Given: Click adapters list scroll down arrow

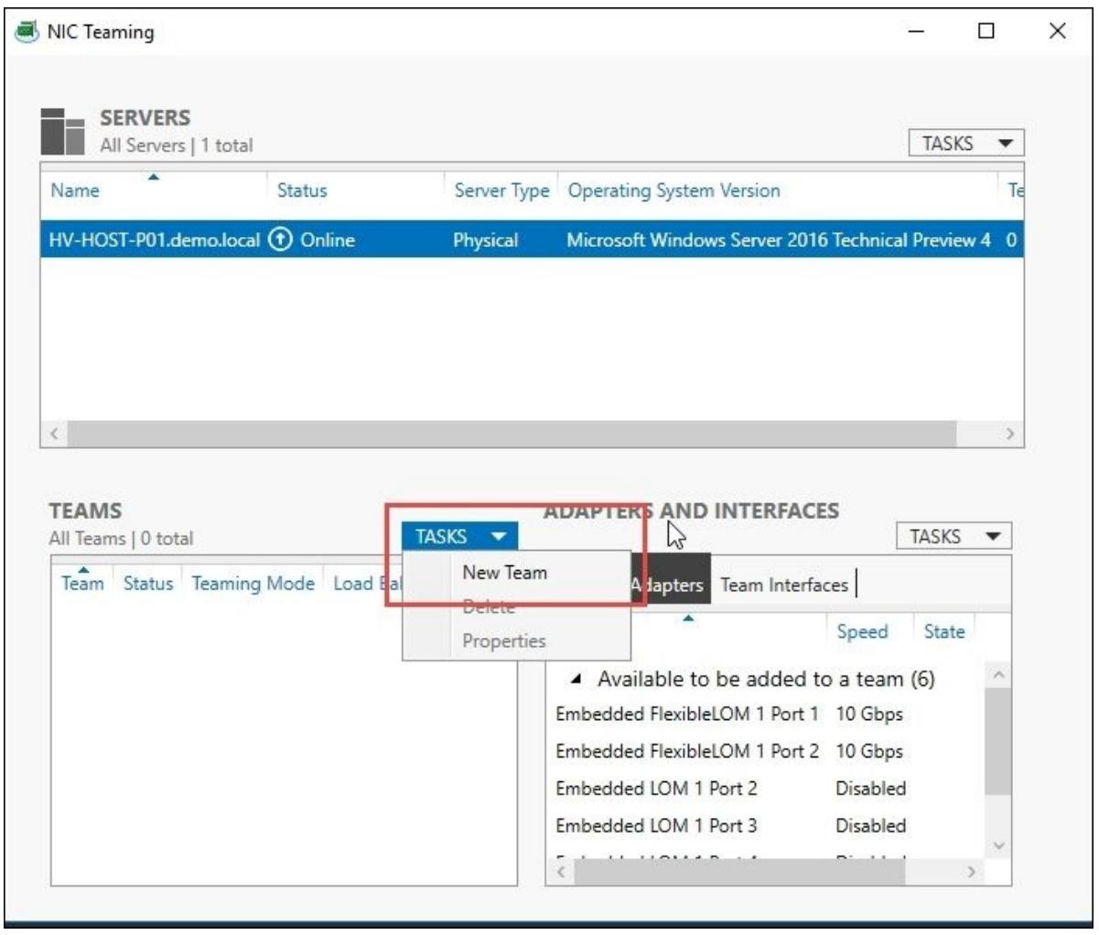Looking at the screenshot, I should pyautogui.click(x=998, y=845).
